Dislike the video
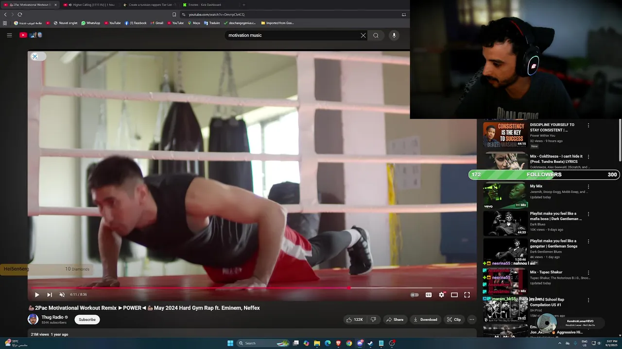The image size is (622, 349). tap(373, 319)
